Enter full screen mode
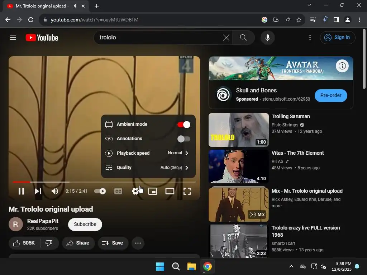 click(x=187, y=191)
